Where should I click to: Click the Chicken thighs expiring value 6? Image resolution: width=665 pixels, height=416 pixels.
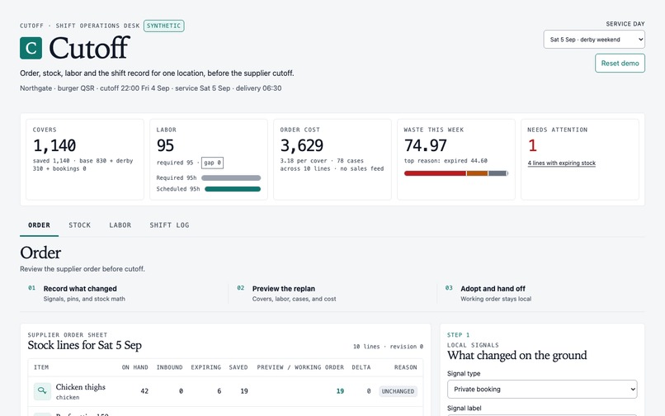219,391
